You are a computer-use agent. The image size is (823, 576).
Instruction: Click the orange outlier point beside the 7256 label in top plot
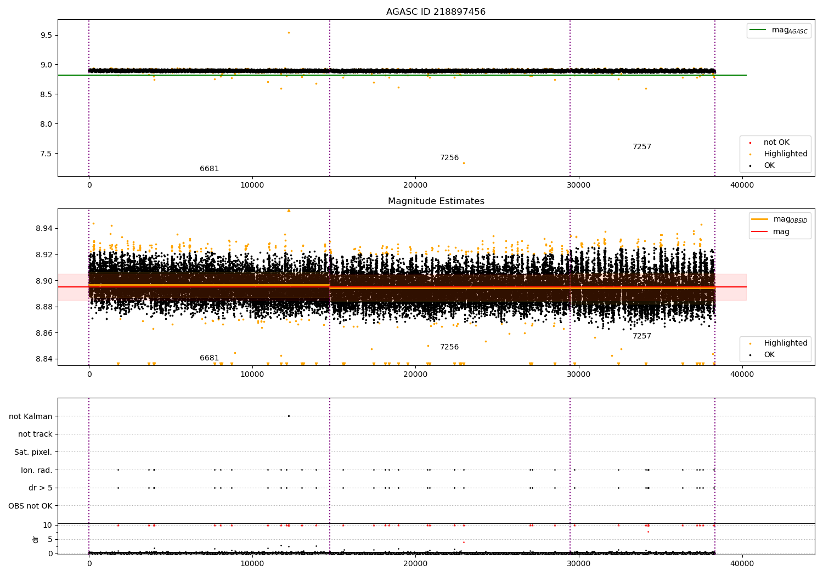(464, 163)
